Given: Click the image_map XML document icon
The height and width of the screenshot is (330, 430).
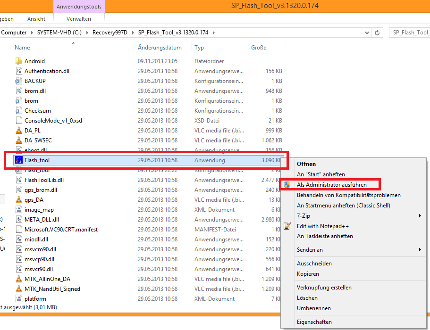Looking at the screenshot, I should click(x=19, y=209).
